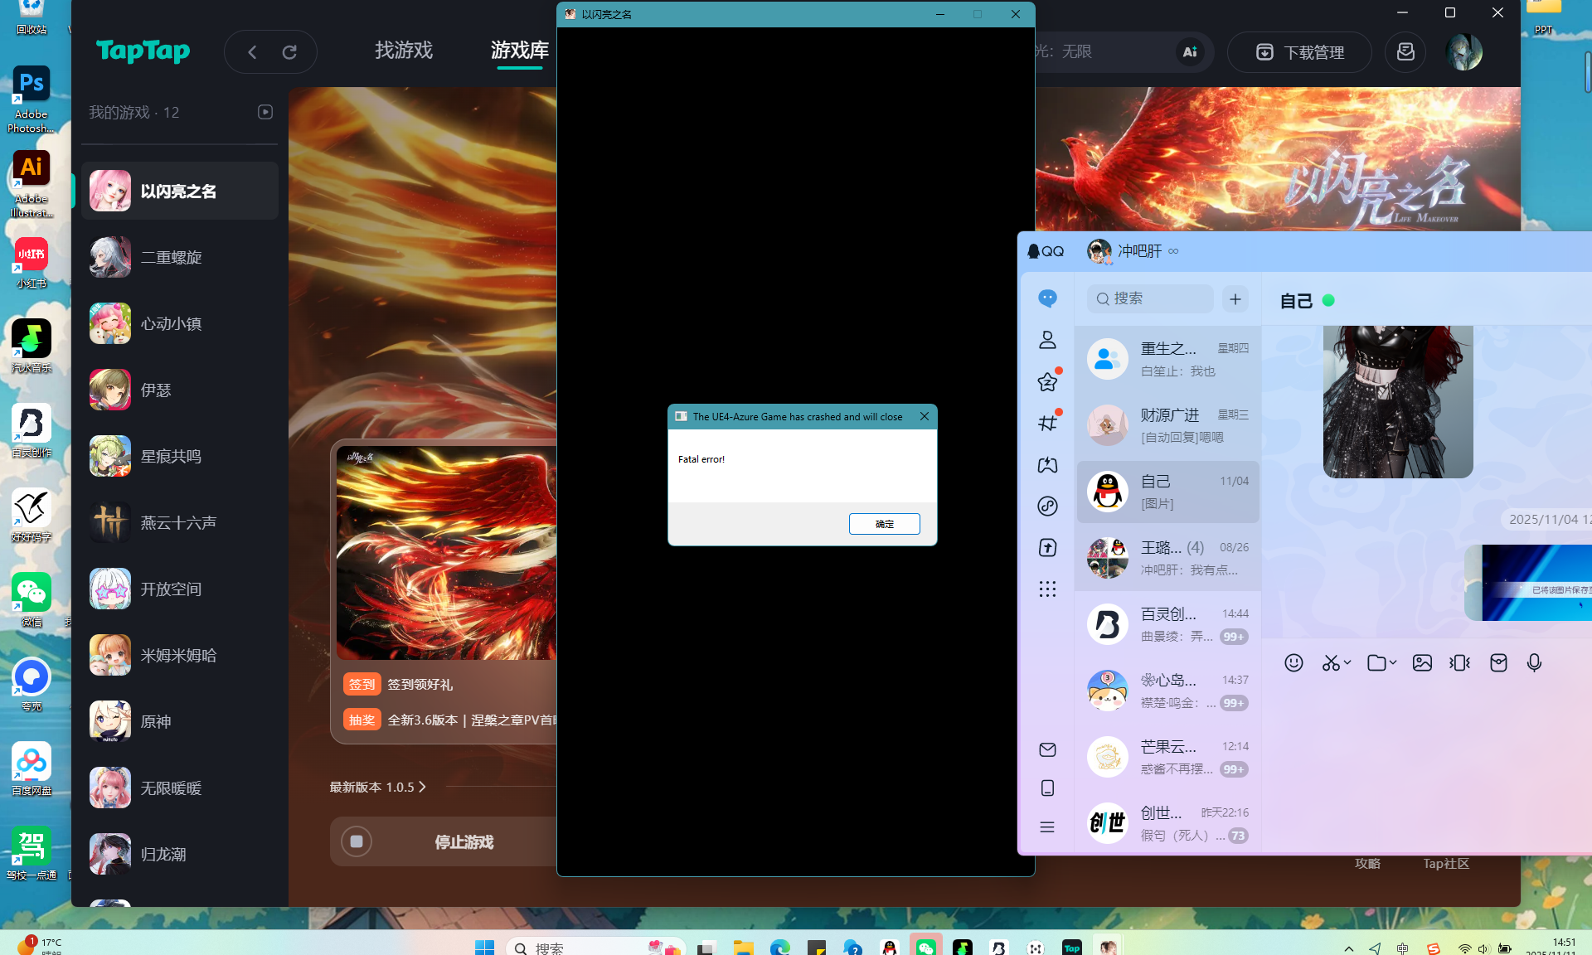Open 签到领好礼 link
The height and width of the screenshot is (955, 1592).
click(x=399, y=684)
